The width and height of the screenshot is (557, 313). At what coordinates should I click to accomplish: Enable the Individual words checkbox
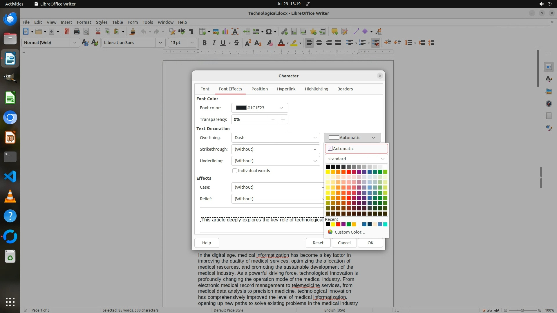point(235,171)
